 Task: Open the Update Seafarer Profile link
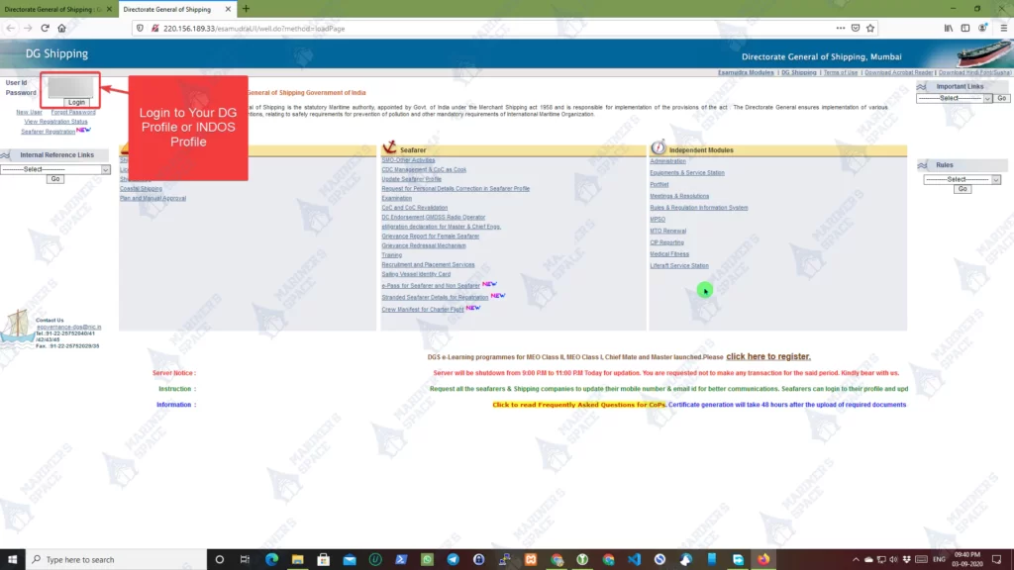[x=411, y=179]
